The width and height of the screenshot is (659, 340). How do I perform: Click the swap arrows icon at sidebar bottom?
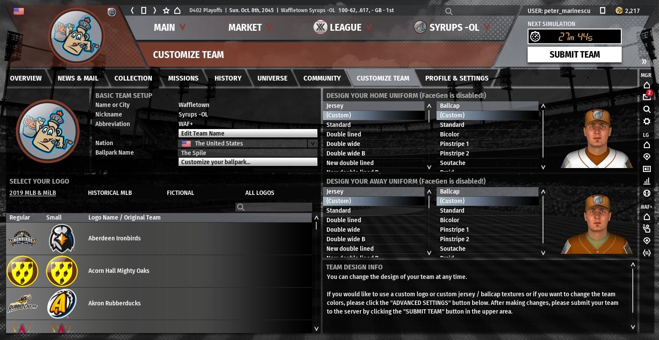[646, 253]
